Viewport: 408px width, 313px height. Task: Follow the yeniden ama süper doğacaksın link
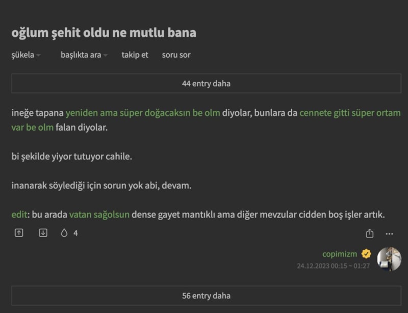[143, 113]
